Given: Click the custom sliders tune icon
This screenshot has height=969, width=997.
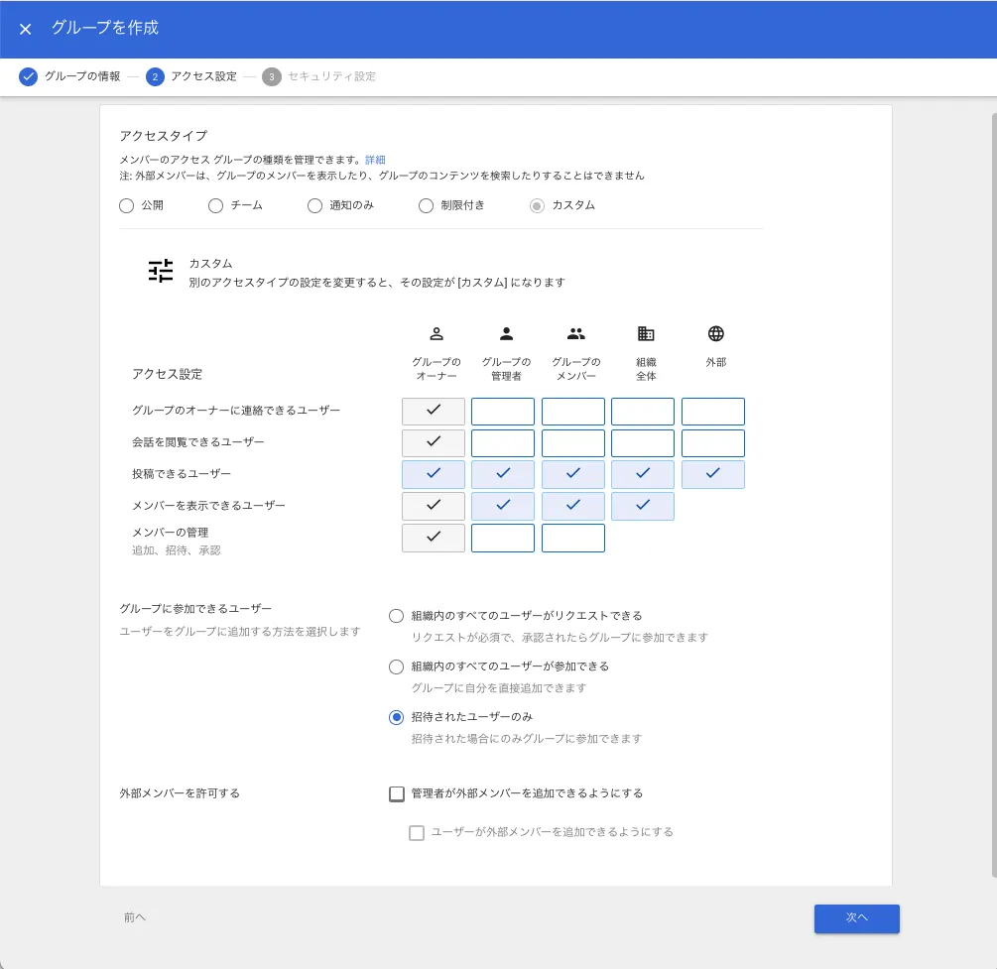Looking at the screenshot, I should tap(161, 271).
